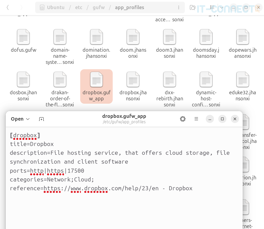The image size is (264, 229).
Task: Open the text editor hamburger menu
Action: [x=196, y=119]
